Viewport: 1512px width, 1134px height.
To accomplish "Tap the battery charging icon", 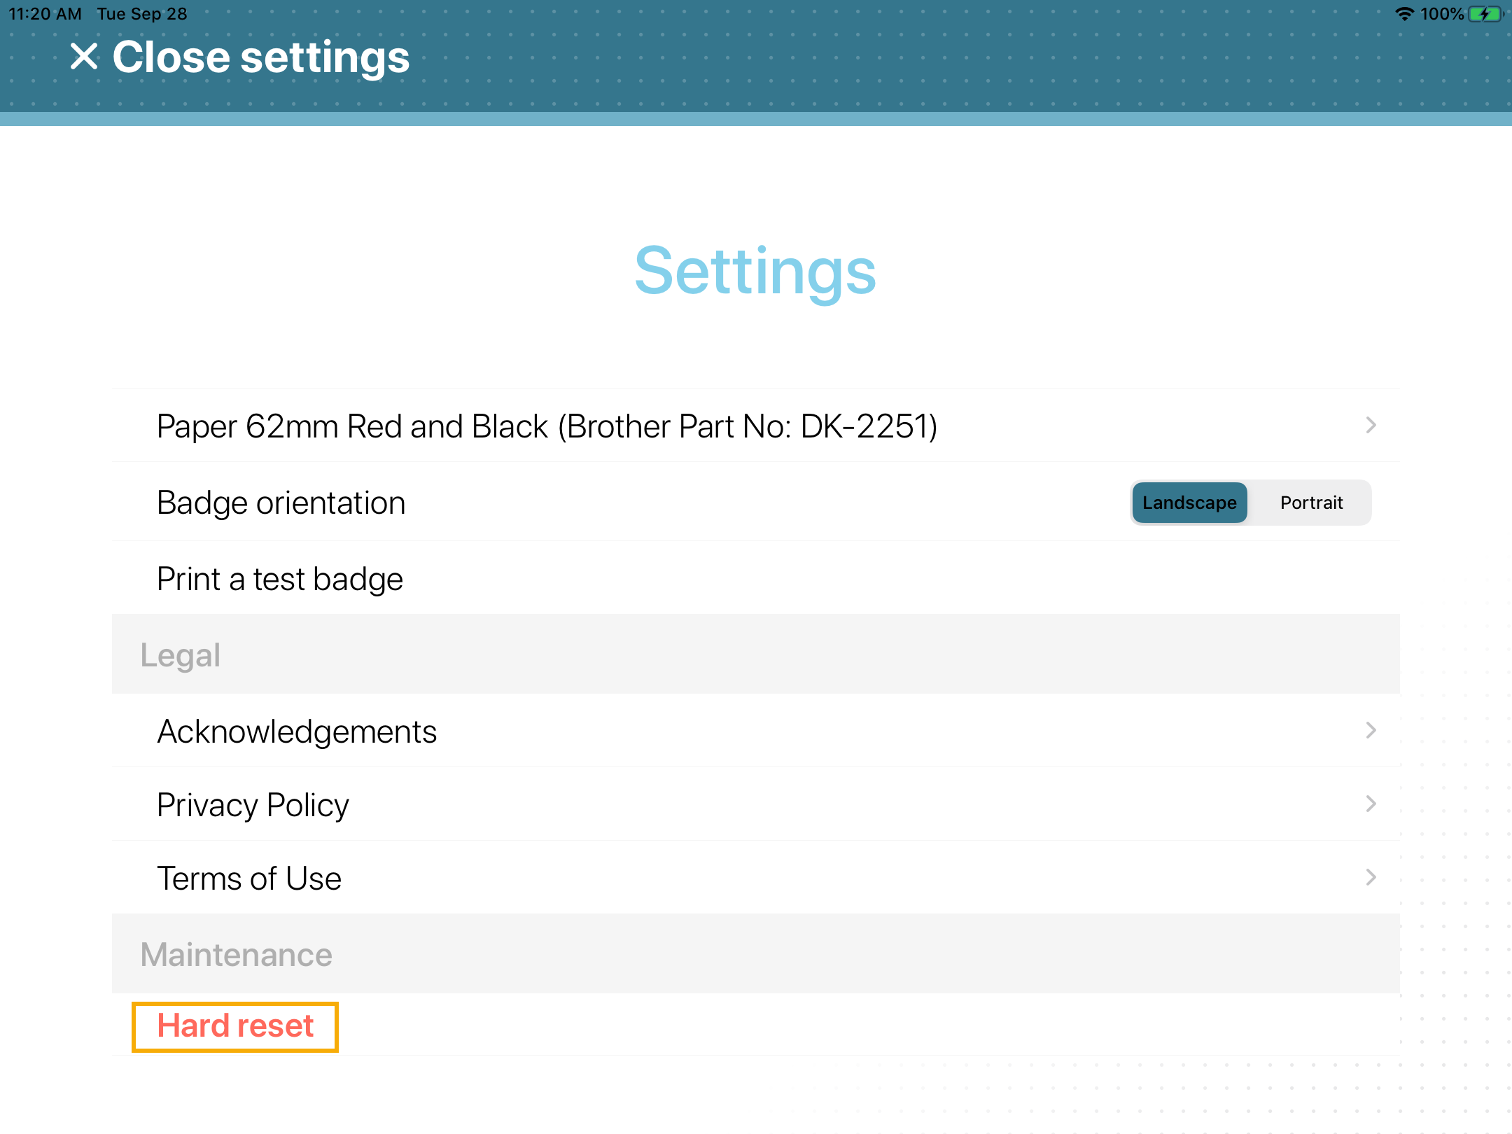I will (x=1484, y=14).
